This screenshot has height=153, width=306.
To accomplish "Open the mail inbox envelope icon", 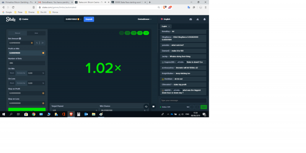I will (x=190, y=19).
